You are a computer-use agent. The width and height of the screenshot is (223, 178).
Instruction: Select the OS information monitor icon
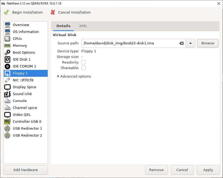pos(7,32)
